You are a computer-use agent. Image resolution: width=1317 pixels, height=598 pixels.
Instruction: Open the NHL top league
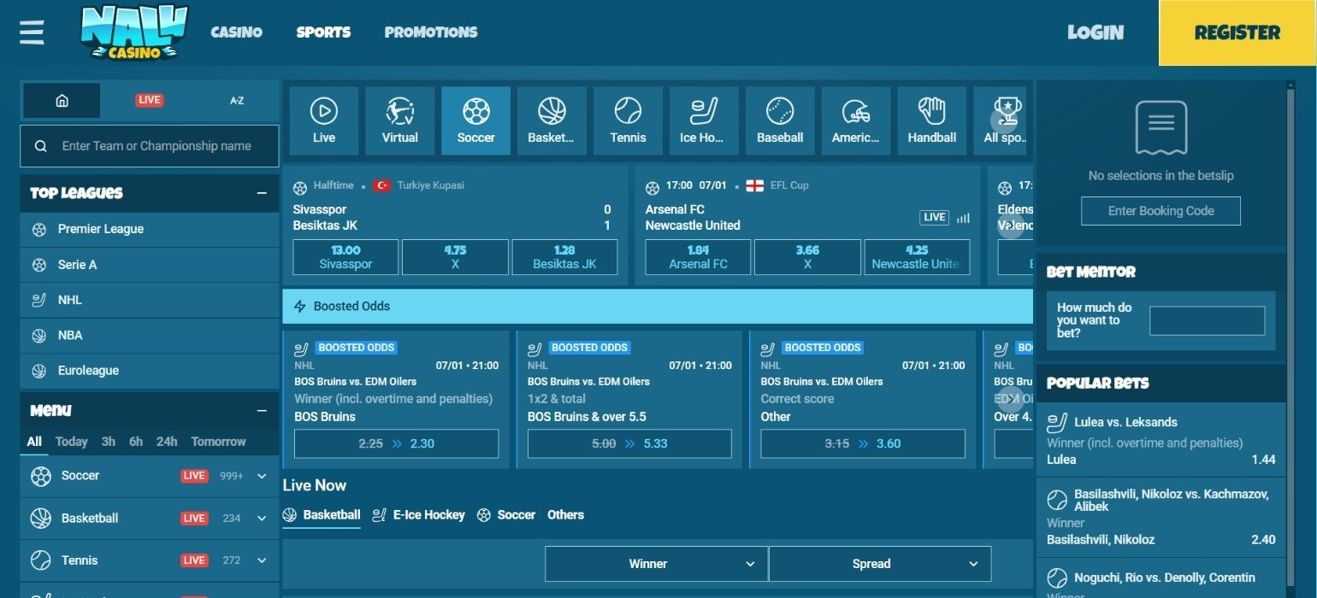click(150, 300)
